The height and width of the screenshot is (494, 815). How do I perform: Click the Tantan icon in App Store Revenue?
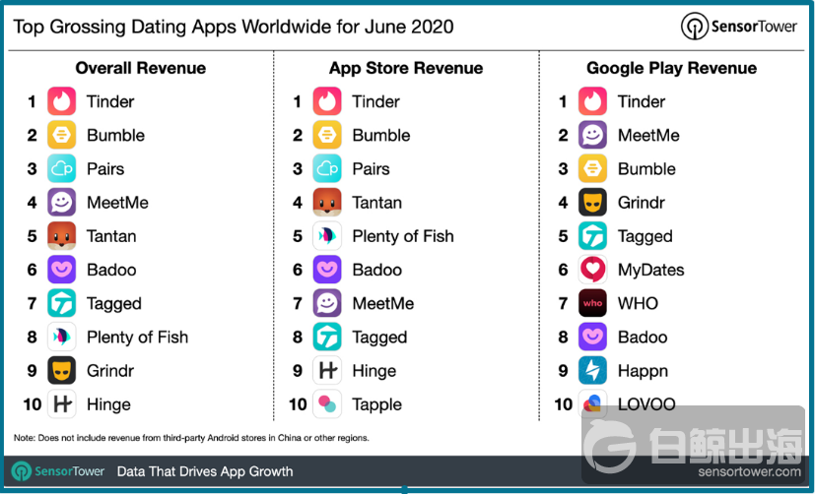coord(327,203)
